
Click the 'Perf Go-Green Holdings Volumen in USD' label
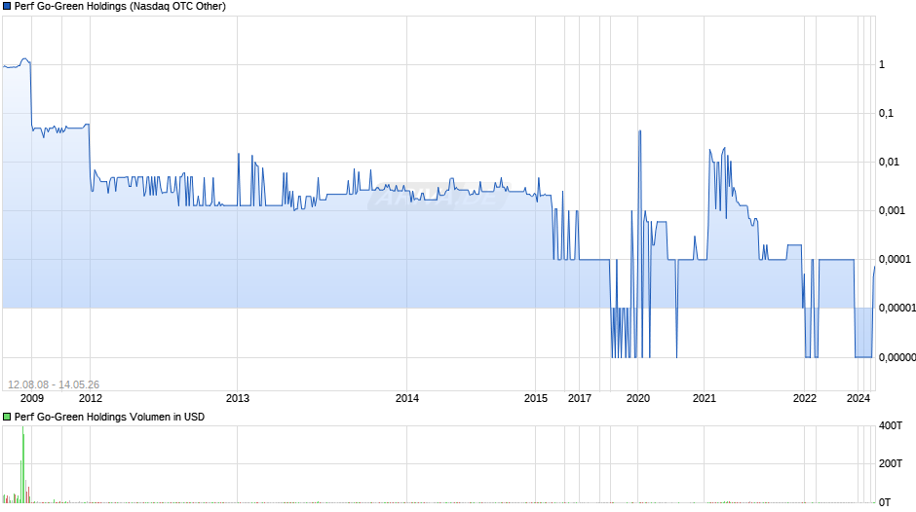109,417
